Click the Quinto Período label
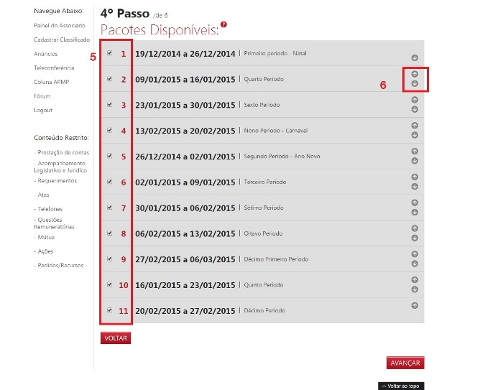Viewport: 503px width, 390px height. (x=264, y=285)
